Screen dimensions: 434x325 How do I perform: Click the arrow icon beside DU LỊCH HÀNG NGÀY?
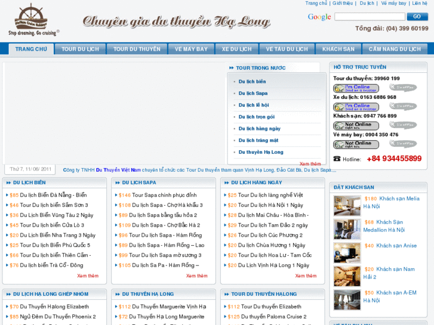coord(226,182)
